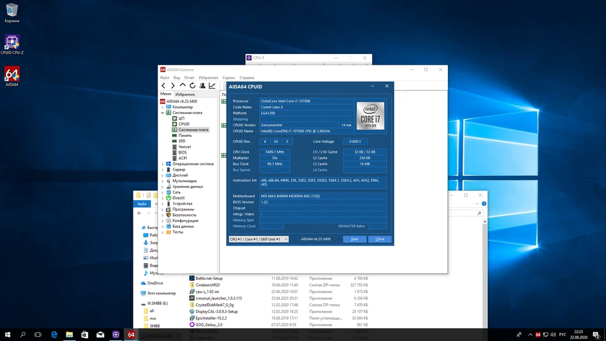Click the Refresh icon in AIDA64 toolbar
Viewport: 606px width, 341px height.
pyautogui.click(x=192, y=86)
